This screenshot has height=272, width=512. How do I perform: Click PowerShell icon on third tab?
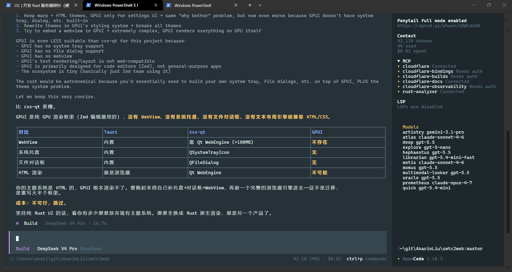tap(169, 5)
